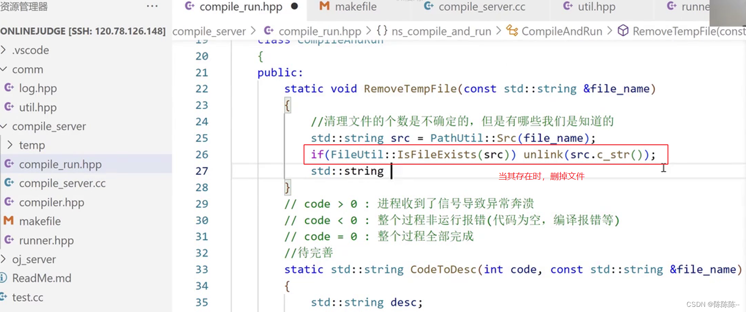
Task: Click CodeToDesc function name on line 33
Action: 443,270
